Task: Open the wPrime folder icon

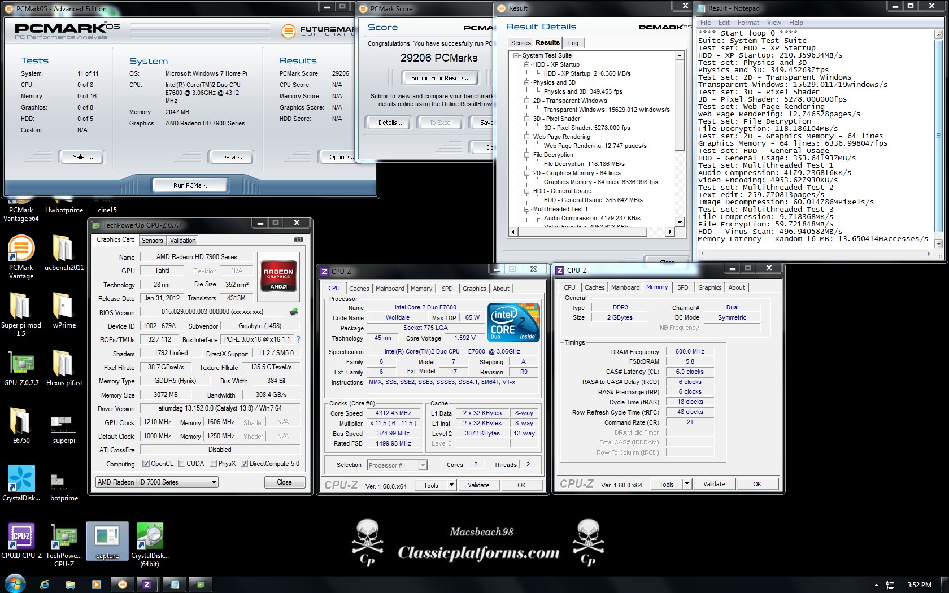Action: tap(64, 311)
